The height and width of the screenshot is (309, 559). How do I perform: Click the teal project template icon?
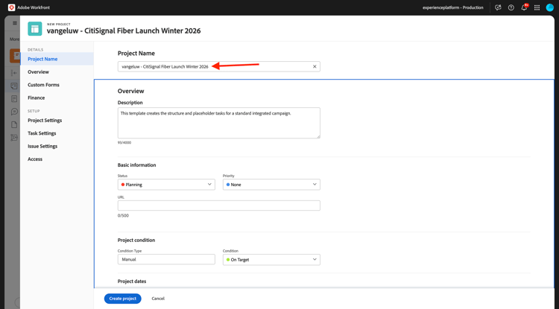click(x=34, y=29)
